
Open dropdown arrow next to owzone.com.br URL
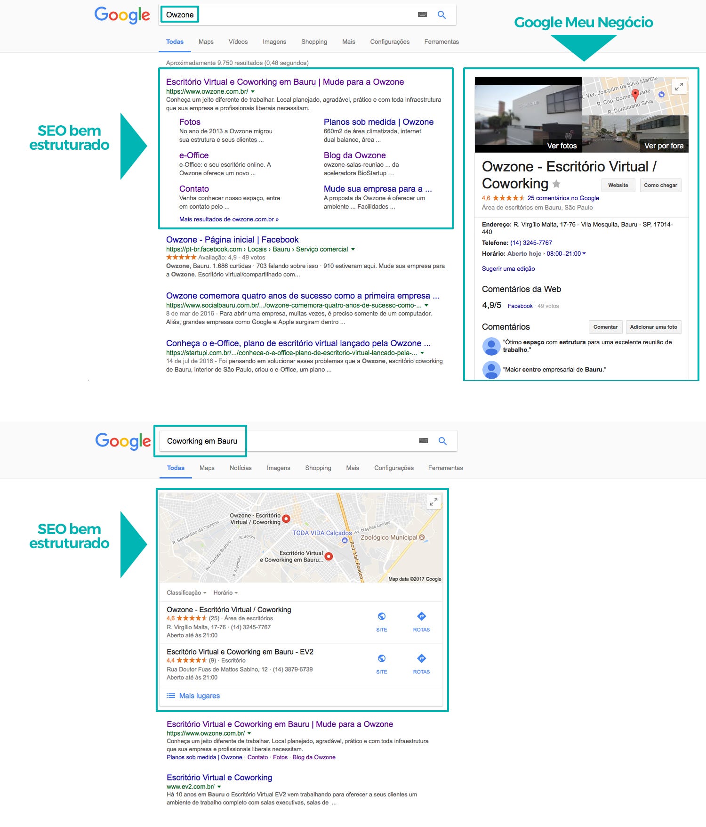pos(253,92)
